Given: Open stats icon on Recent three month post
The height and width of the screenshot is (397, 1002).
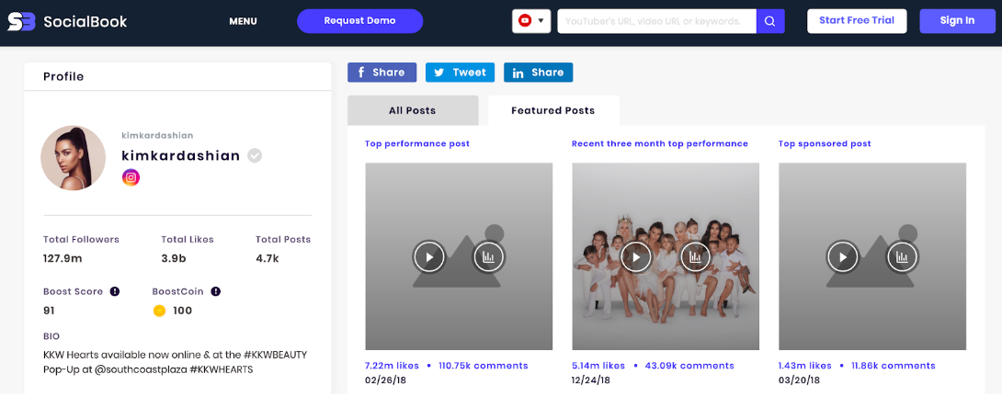Looking at the screenshot, I should [696, 257].
